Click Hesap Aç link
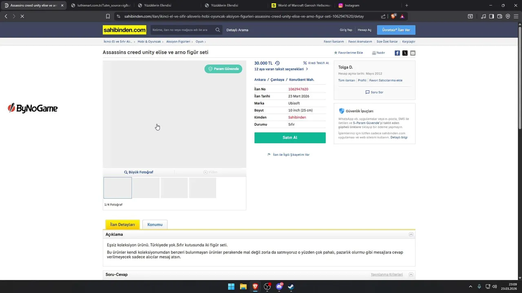The image size is (522, 293). (365, 30)
